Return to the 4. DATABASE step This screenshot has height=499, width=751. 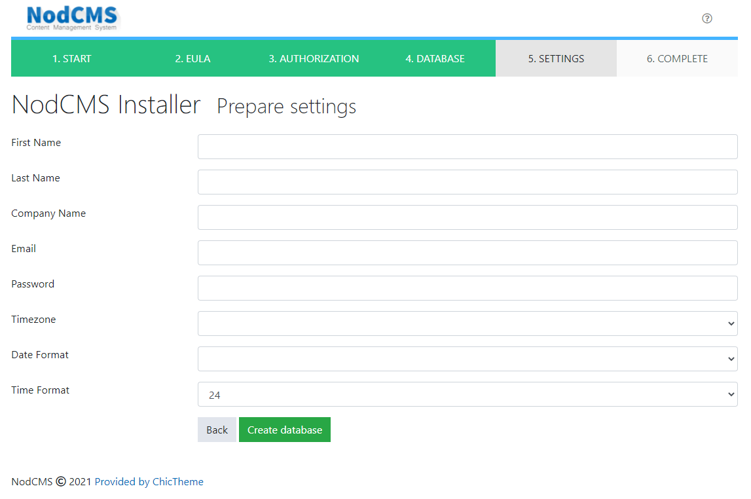pyautogui.click(x=435, y=59)
